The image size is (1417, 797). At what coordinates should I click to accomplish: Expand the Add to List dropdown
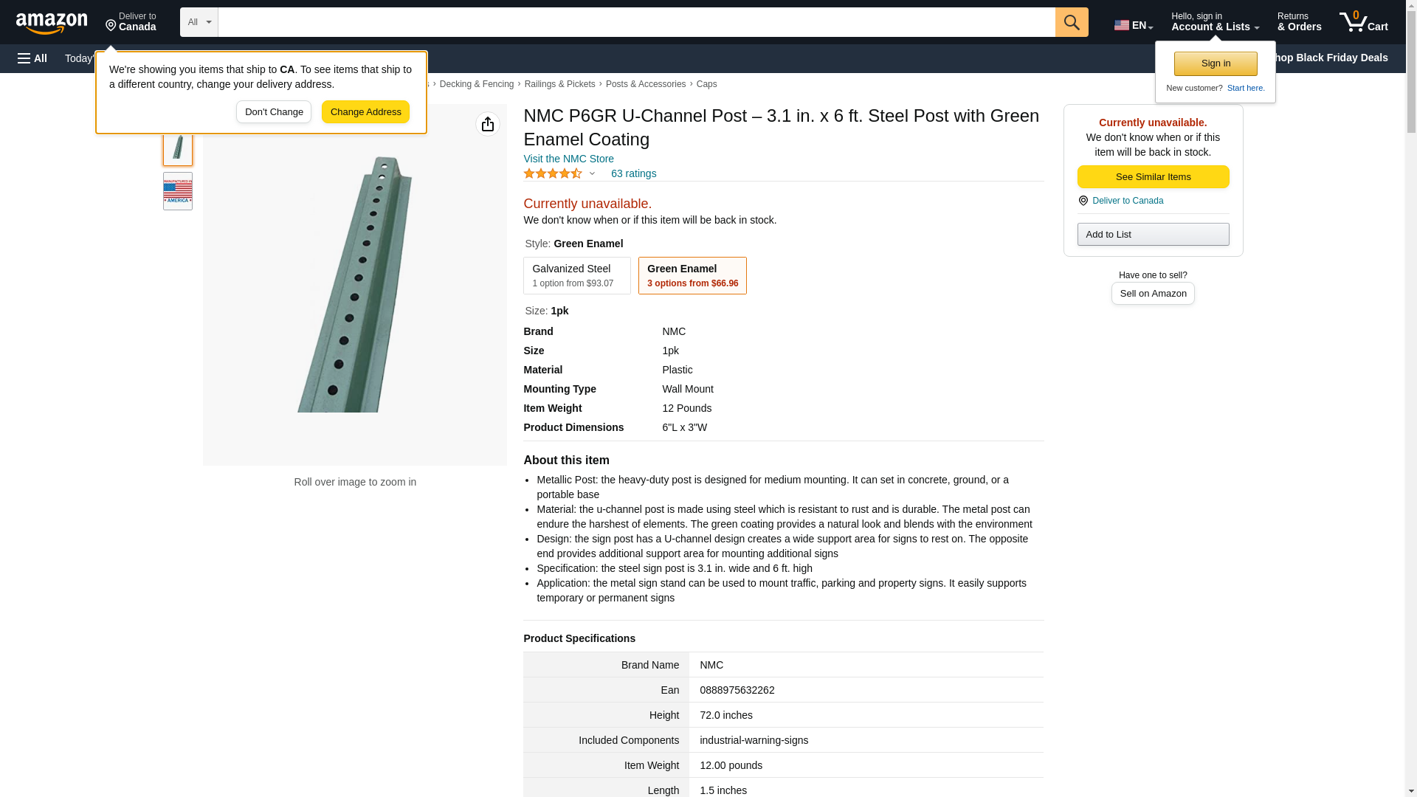coord(1153,235)
